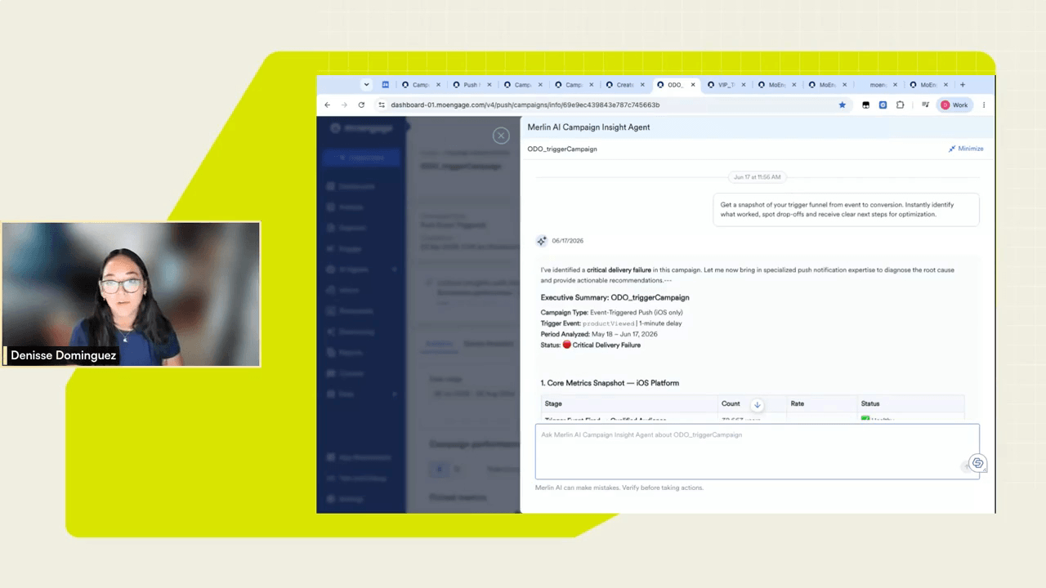Close the Push browser tab
Image resolution: width=1046 pixels, height=588 pixels.
coord(489,85)
